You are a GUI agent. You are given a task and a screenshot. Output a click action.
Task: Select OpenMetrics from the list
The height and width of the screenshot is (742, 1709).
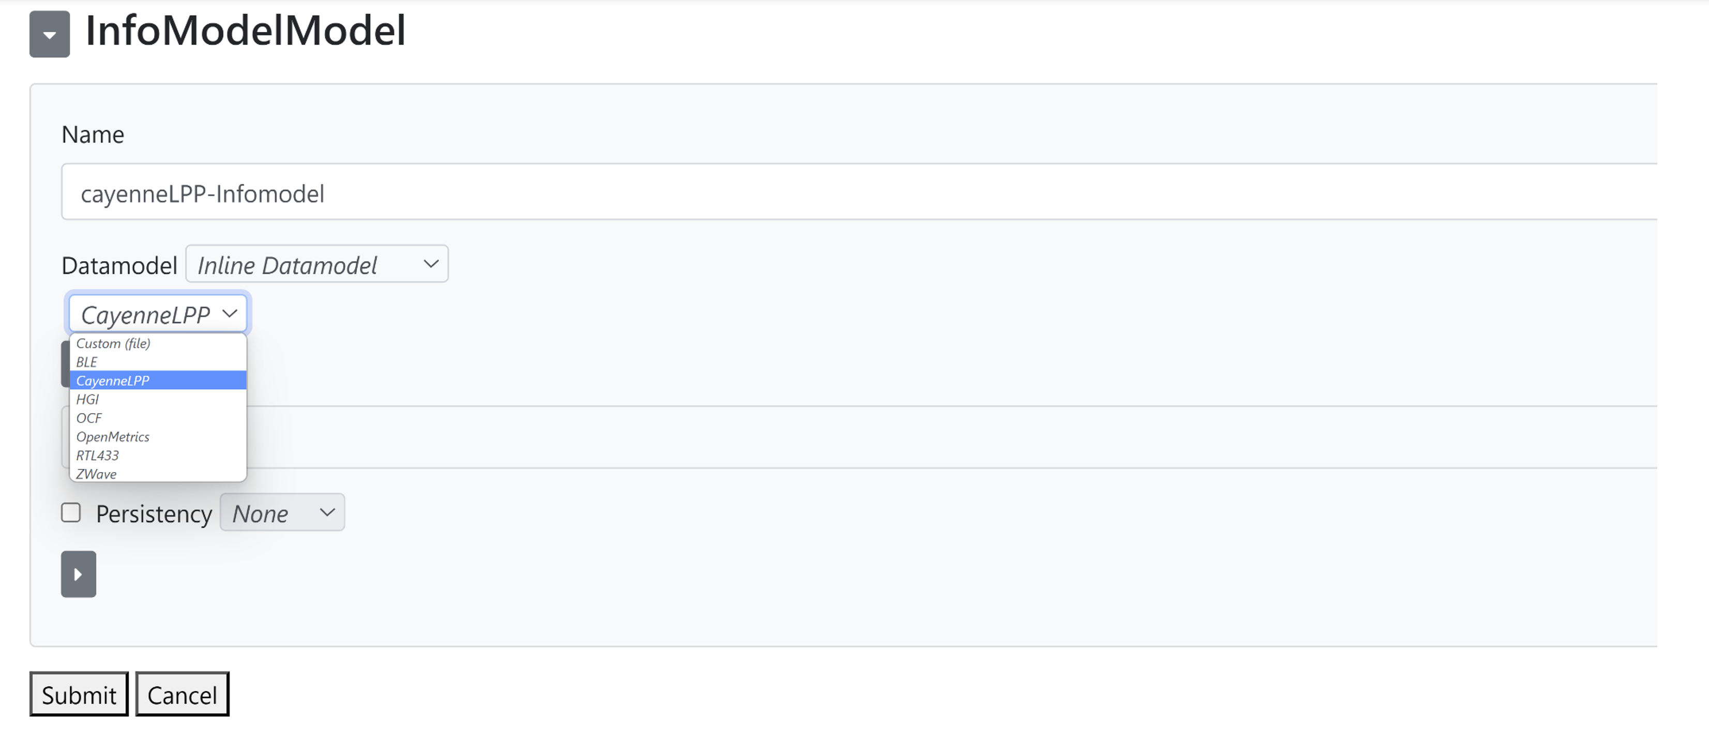(113, 437)
